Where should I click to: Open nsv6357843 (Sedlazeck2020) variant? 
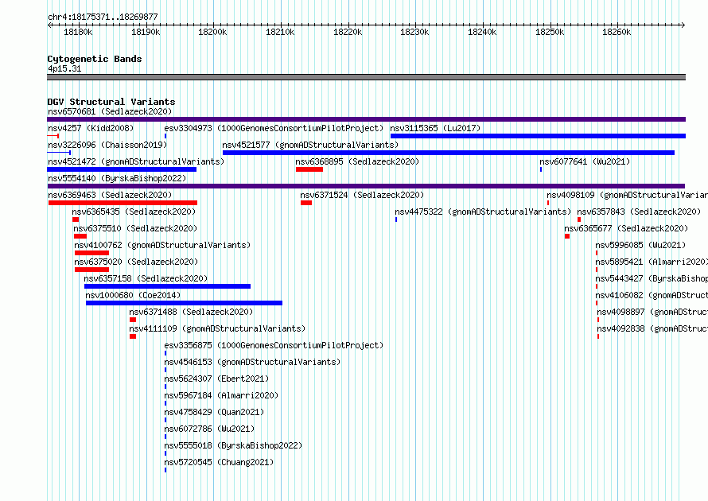[x=639, y=212]
